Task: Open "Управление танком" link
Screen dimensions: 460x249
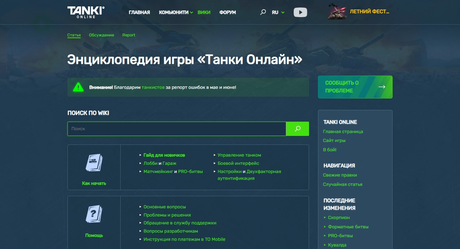Action: [239, 155]
